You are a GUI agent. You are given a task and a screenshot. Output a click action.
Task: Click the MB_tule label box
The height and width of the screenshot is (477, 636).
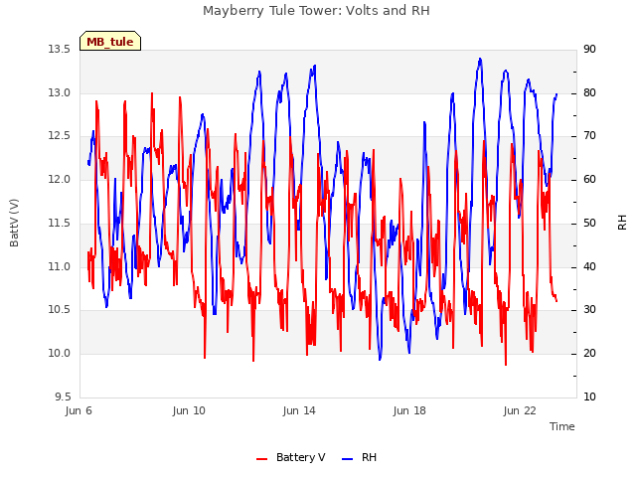click(x=110, y=41)
